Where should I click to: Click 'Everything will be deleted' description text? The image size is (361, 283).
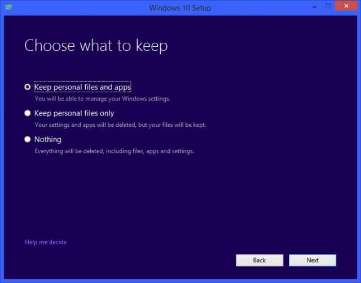pyautogui.click(x=114, y=151)
